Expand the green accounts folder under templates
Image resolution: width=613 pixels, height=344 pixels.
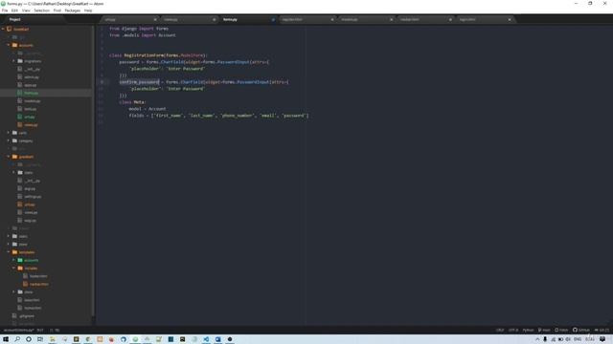pyautogui.click(x=13, y=260)
